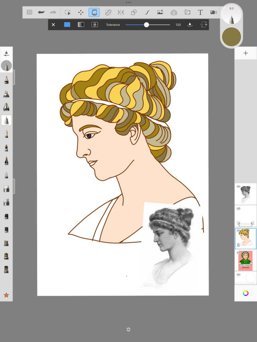257x342 pixels.
Task: Select the Text tool
Action: click(200, 12)
